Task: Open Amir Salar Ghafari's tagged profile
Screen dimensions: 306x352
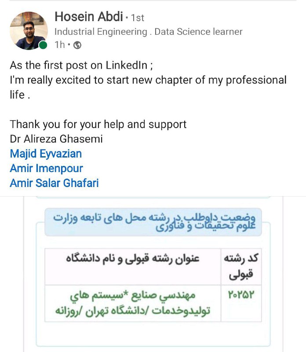Action: click(54, 183)
